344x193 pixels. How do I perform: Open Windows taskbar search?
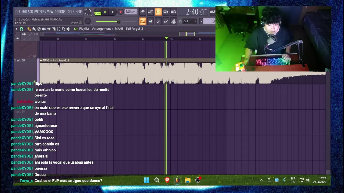(x=157, y=180)
